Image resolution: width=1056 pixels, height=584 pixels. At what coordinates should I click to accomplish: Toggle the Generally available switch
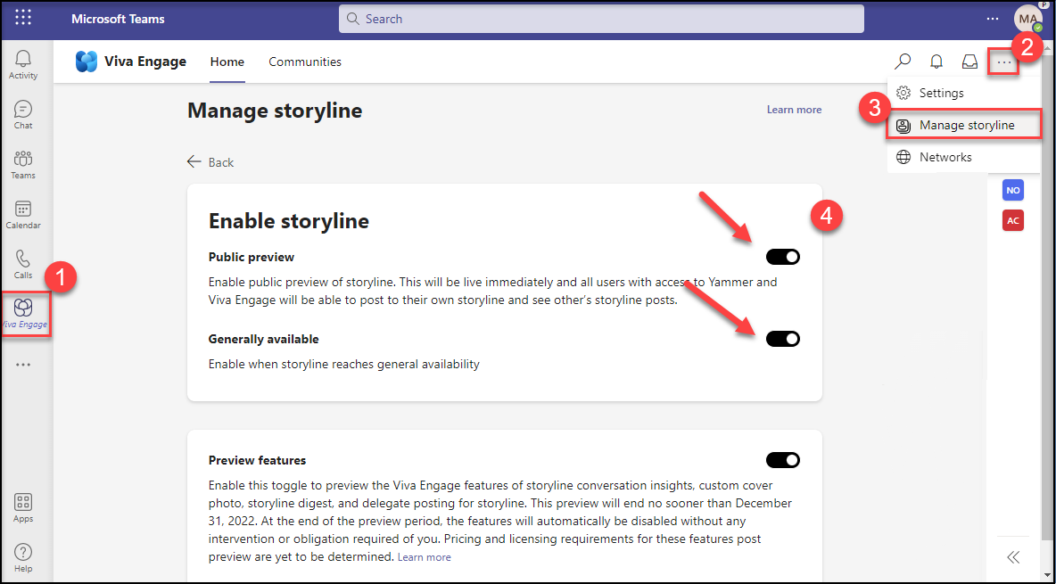click(782, 339)
